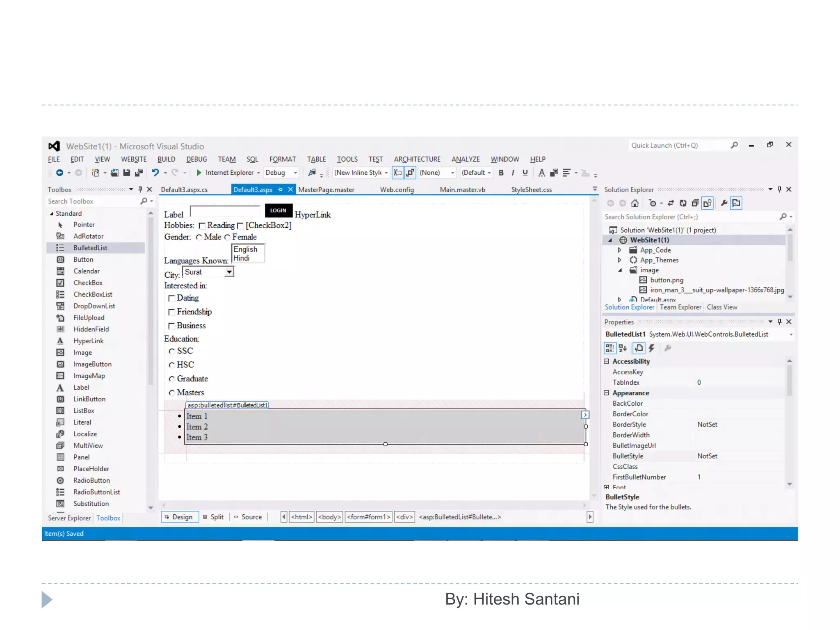The height and width of the screenshot is (630, 840).
Task: Sort properties alphabetically icon
Action: pos(623,348)
